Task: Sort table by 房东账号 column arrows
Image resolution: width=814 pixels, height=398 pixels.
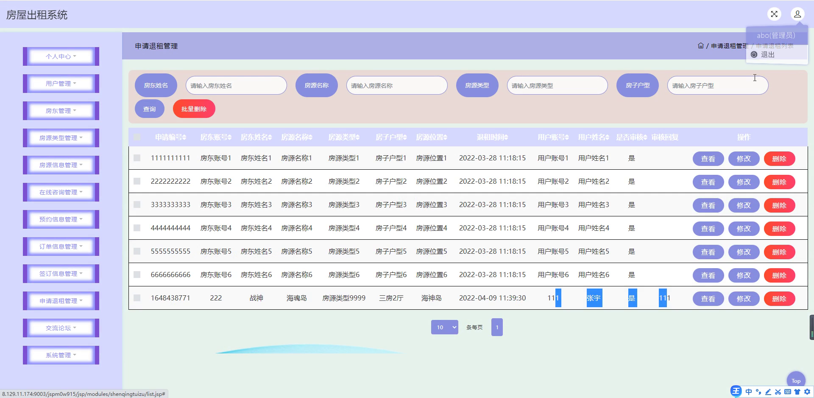Action: 230,137
